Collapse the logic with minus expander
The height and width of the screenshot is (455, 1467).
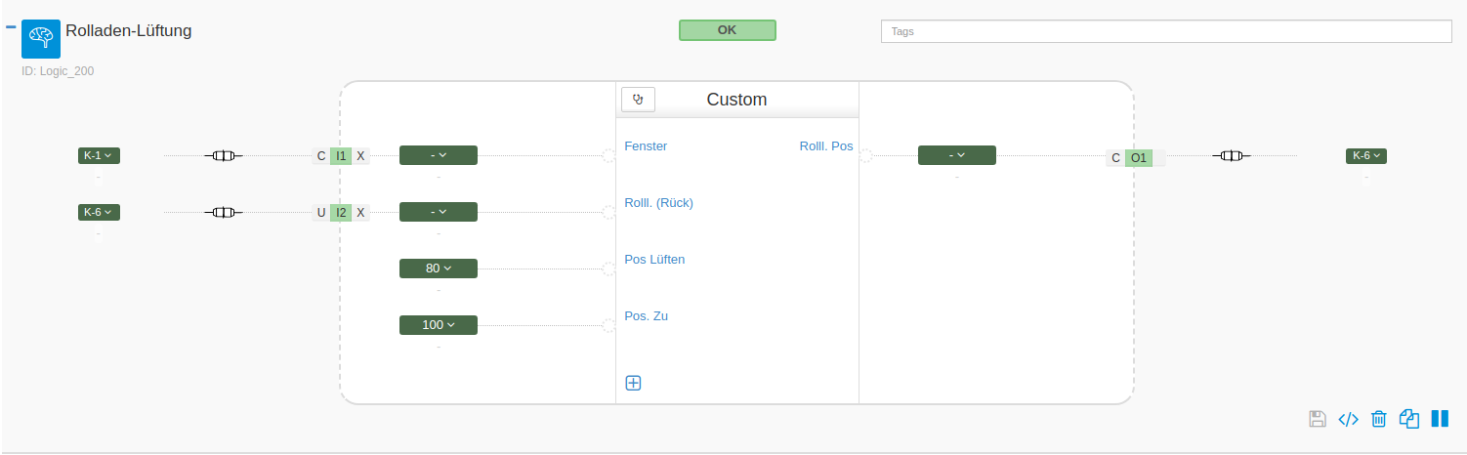11,27
